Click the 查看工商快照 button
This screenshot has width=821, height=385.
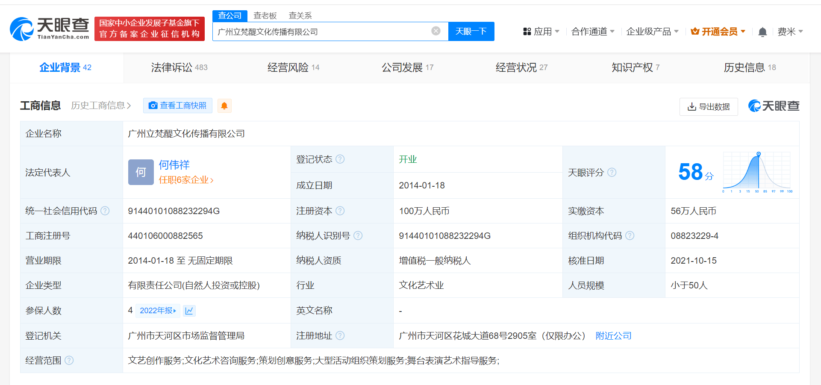178,106
